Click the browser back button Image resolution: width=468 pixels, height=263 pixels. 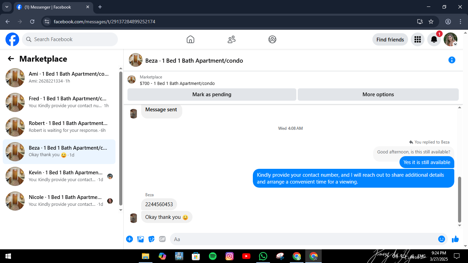[x=8, y=22]
